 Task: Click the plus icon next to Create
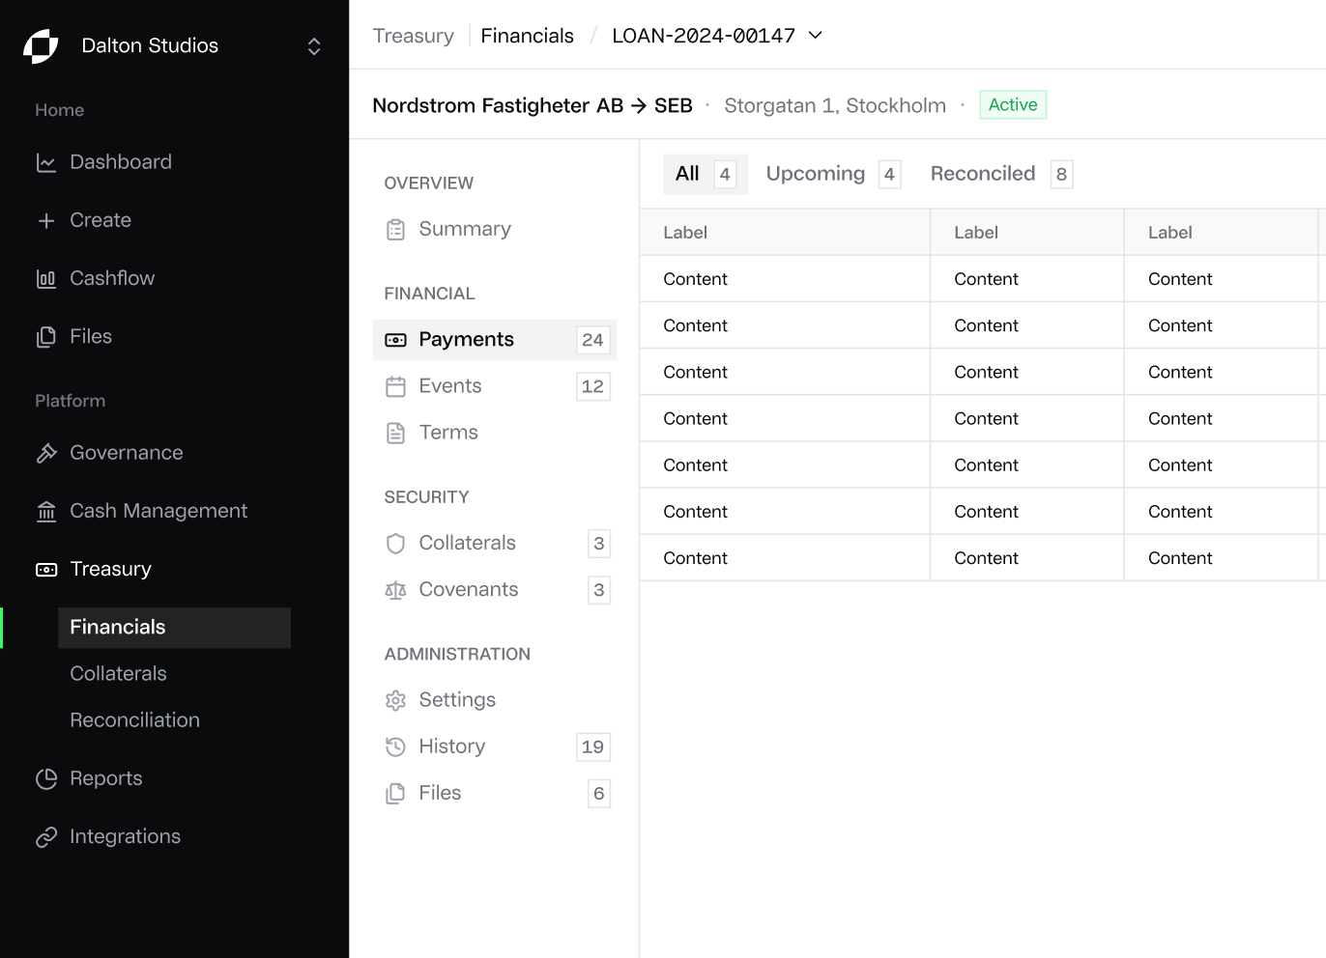click(46, 220)
